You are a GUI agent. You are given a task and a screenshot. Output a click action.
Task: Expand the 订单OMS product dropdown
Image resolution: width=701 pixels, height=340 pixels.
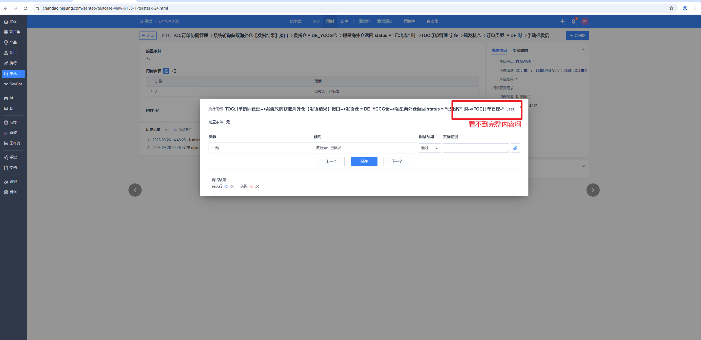pyautogui.click(x=177, y=21)
